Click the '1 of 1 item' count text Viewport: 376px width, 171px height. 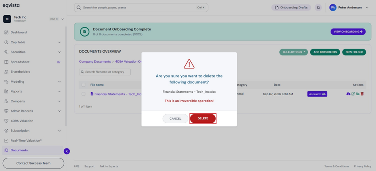[x=86, y=106]
